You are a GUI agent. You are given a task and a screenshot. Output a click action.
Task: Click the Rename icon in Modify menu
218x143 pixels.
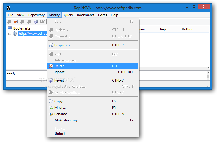click(x=51, y=114)
